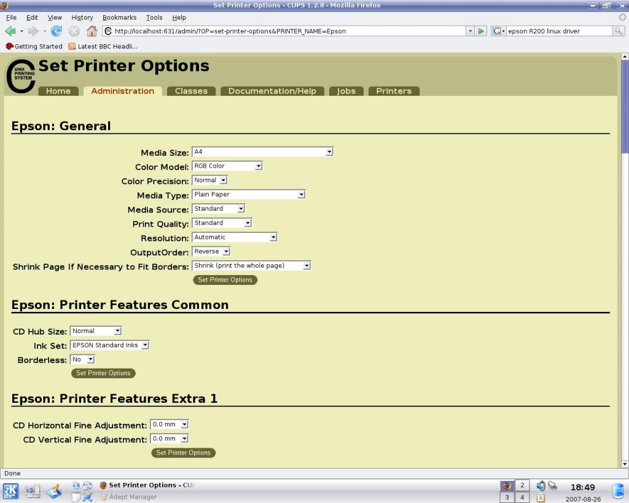Open the Print Quality Standard dropdown
Image resolution: width=629 pixels, height=503 pixels.
(222, 222)
